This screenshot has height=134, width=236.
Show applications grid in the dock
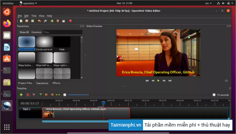(7, 127)
